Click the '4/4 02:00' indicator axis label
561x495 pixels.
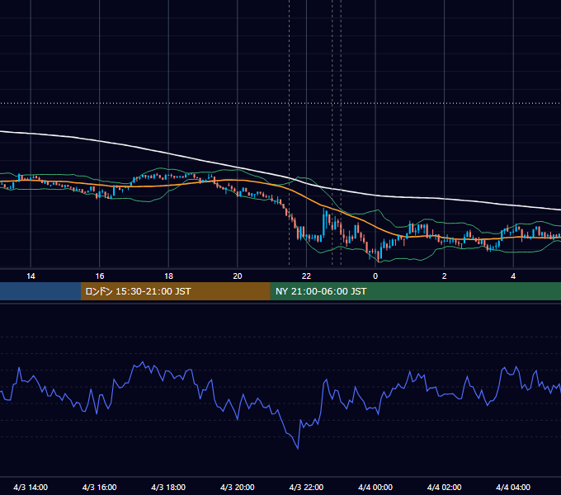[444, 487]
